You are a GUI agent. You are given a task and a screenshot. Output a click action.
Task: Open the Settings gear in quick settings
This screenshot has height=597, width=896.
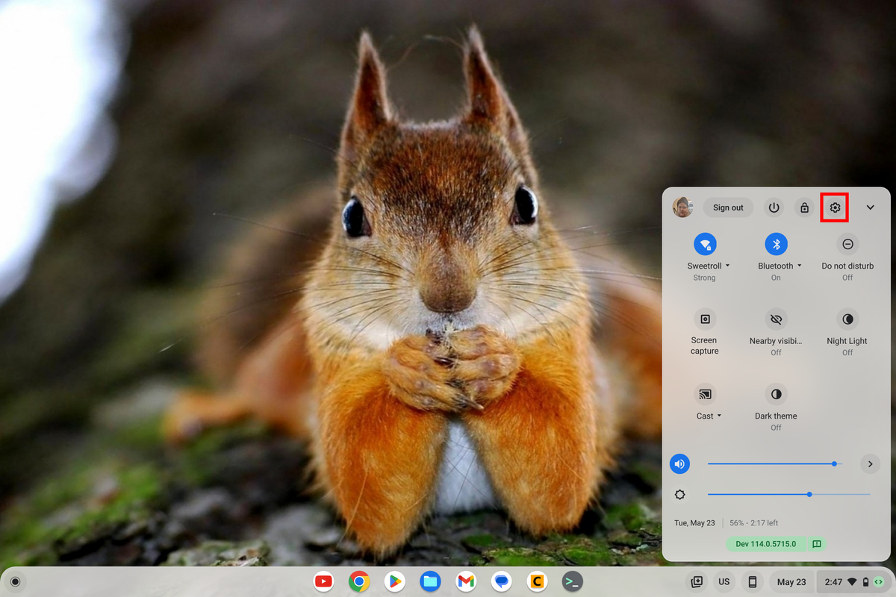point(834,207)
